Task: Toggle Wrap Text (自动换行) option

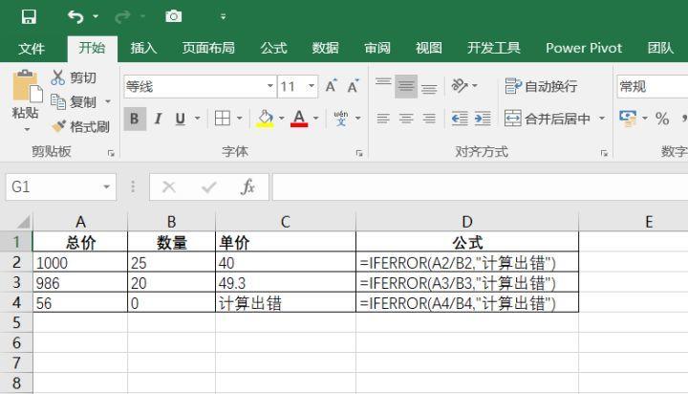Action: [541, 86]
